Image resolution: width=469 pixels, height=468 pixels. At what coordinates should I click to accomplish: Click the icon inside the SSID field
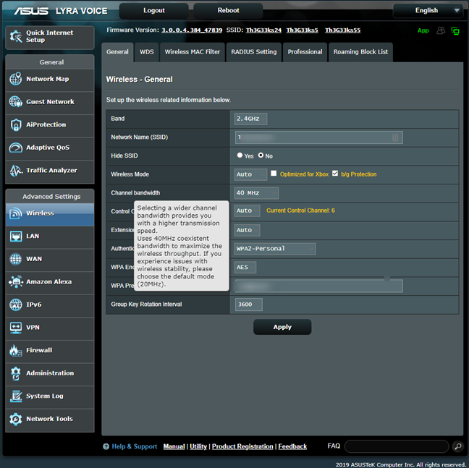(x=395, y=137)
